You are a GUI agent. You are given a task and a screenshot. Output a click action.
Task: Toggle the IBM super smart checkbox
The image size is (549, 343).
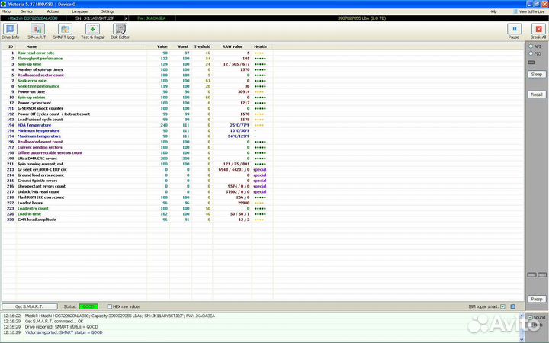click(x=502, y=306)
